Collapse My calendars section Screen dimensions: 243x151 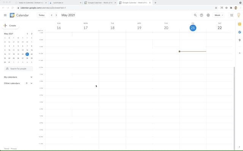pyautogui.click(x=32, y=77)
